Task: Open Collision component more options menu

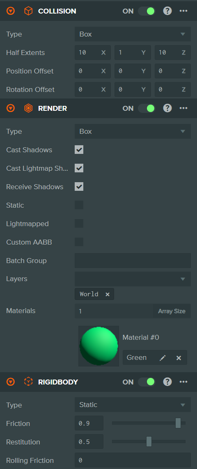Action: (x=183, y=11)
